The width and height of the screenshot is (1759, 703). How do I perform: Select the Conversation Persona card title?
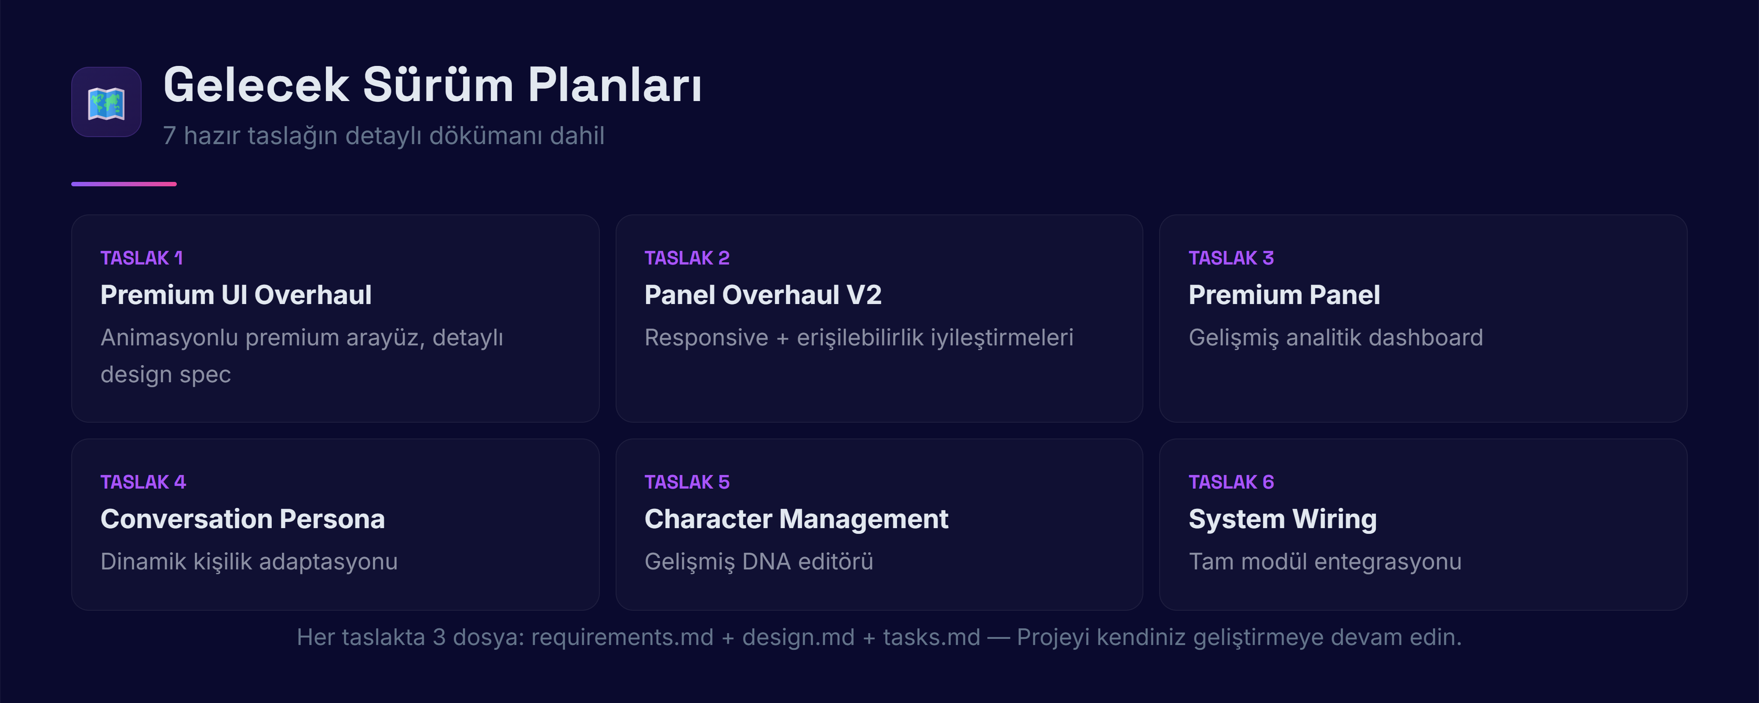pos(242,519)
